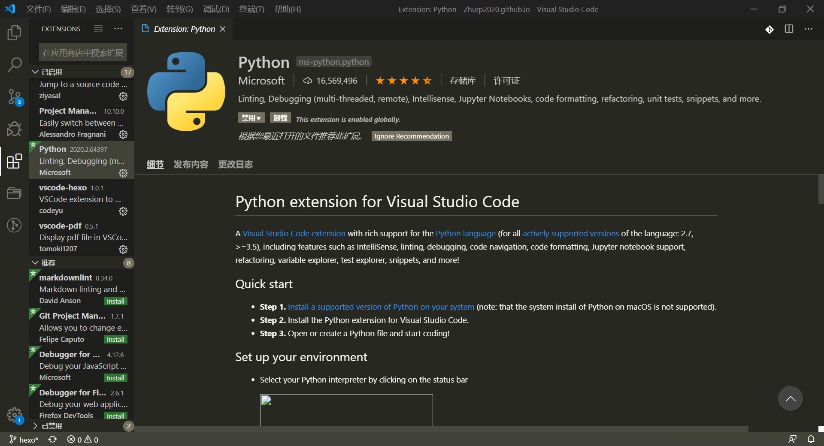Open the 调试(D) menu
The image size is (824, 446).
[x=216, y=9]
